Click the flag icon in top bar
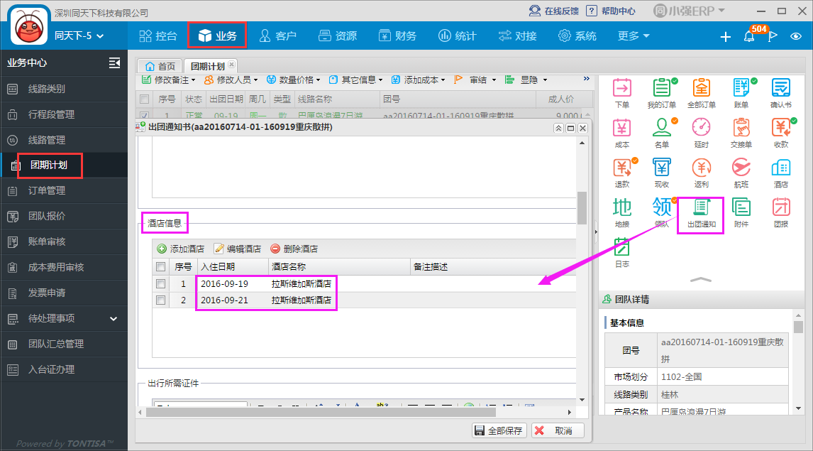The width and height of the screenshot is (813, 451). point(773,36)
